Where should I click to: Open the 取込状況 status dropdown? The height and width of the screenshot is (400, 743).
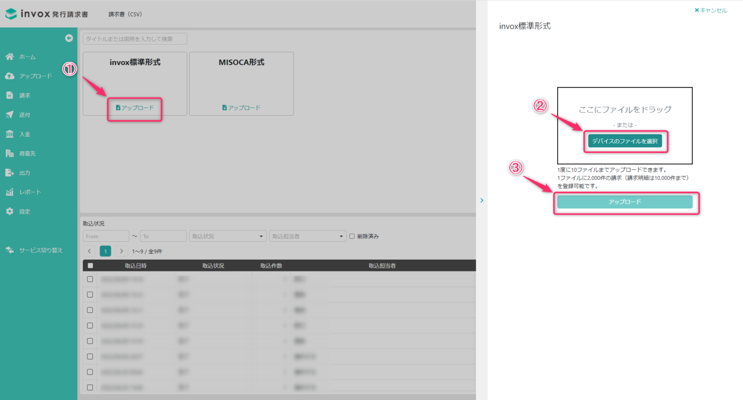[x=227, y=236]
